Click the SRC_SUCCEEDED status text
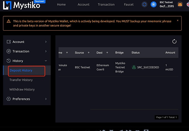The height and width of the screenshot is (131, 189). click(148, 67)
